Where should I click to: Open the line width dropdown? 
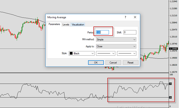click(127, 53)
